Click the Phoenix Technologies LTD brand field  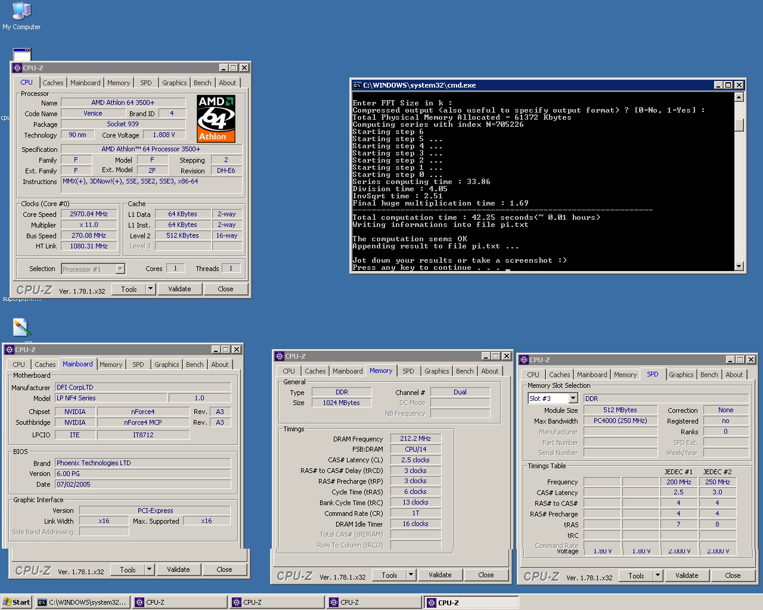tap(142, 463)
